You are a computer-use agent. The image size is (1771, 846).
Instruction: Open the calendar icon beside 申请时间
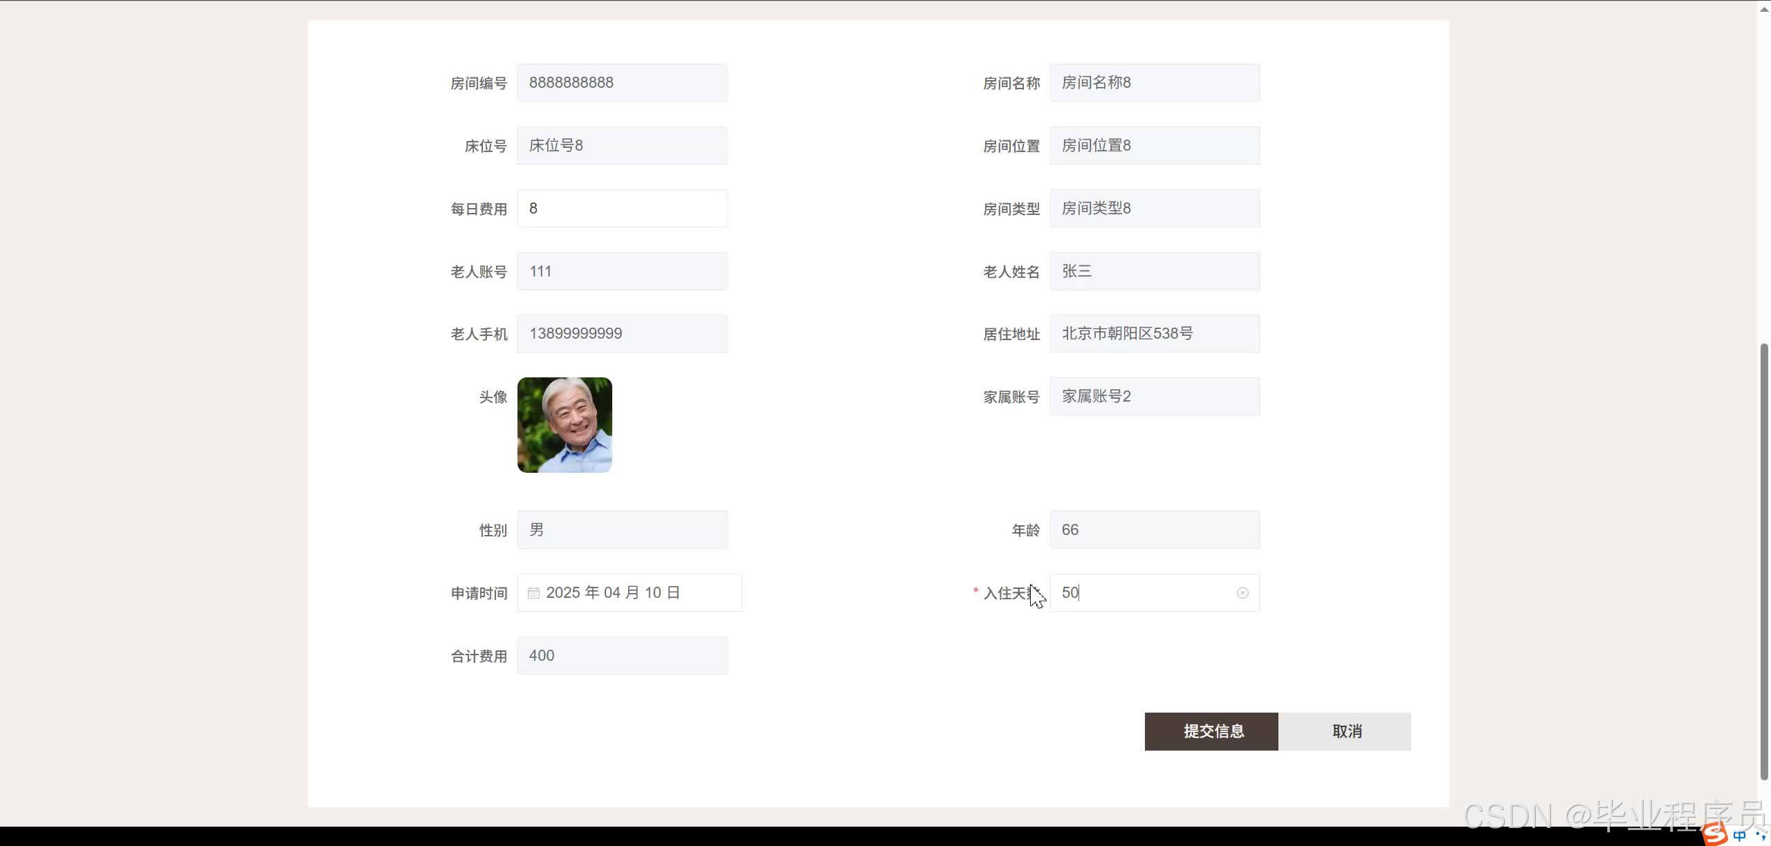(x=533, y=592)
